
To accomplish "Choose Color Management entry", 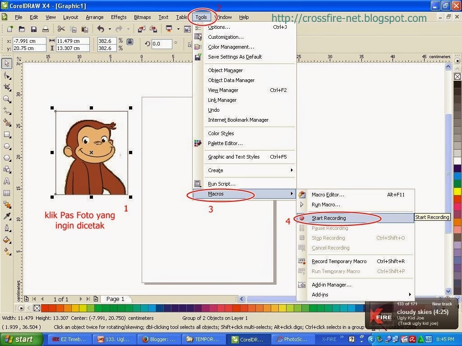I will (x=244, y=47).
